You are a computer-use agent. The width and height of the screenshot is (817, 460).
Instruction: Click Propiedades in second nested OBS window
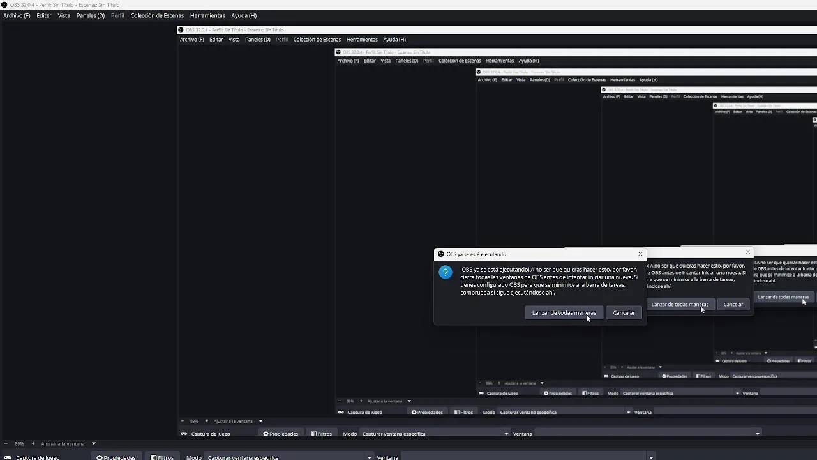click(x=427, y=412)
